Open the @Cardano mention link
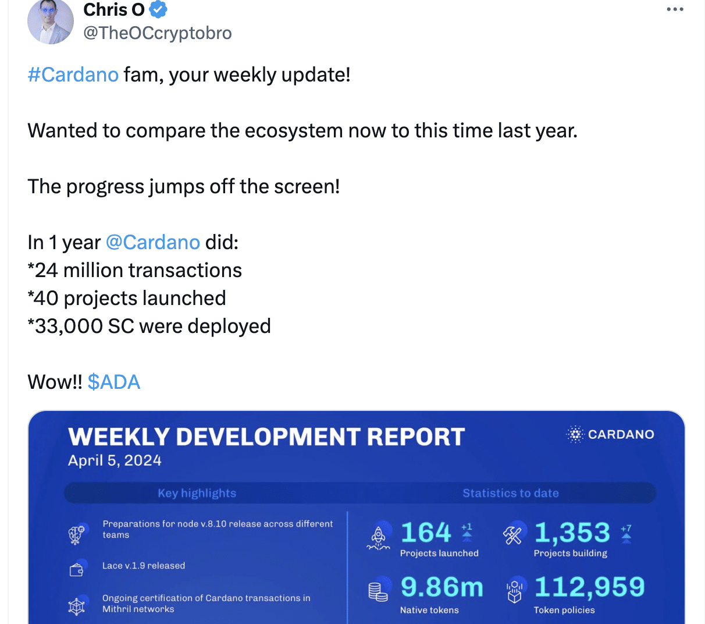 tap(153, 242)
